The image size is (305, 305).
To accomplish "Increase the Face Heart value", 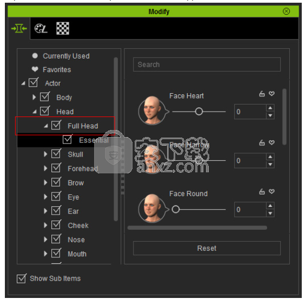I will coord(270,108).
